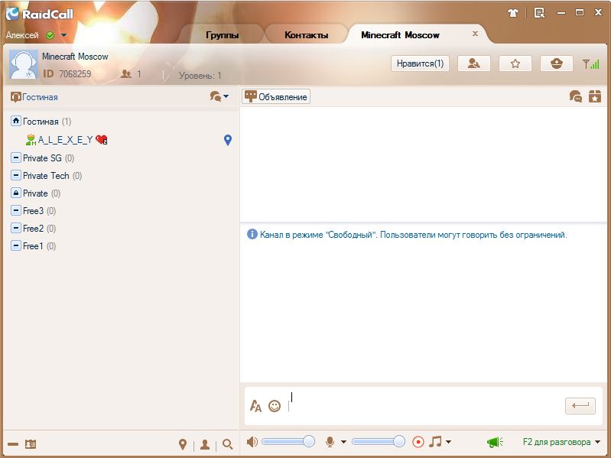This screenshot has height=458, width=611.
Task: Add group to favorites with star button
Action: 515,63
